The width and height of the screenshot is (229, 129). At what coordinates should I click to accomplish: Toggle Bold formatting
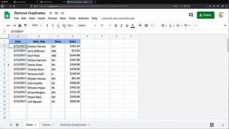click(116, 25)
